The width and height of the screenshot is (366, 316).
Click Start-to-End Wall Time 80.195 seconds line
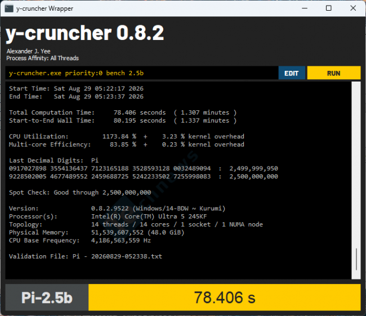123,120
